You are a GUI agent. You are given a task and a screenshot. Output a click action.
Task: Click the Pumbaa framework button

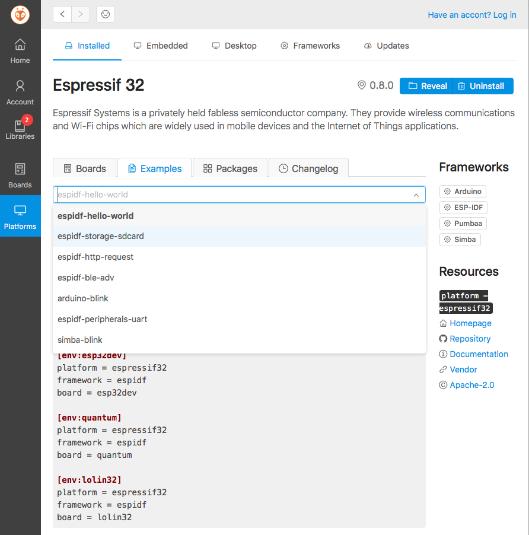point(463,224)
